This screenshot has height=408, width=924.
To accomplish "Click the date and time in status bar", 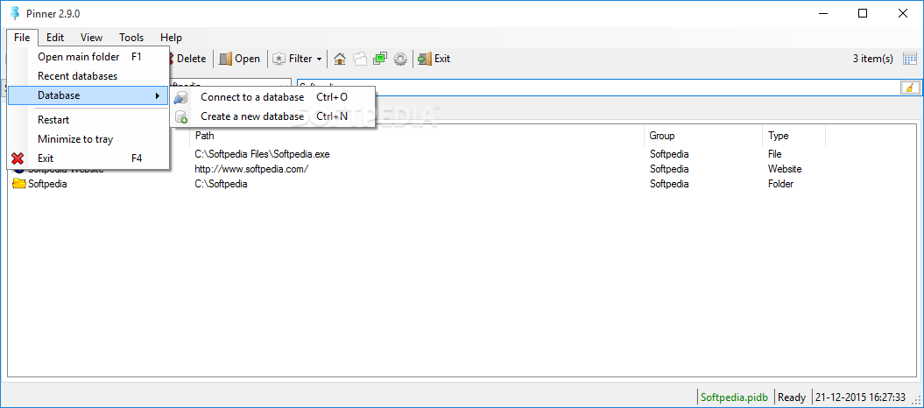I will 860,397.
